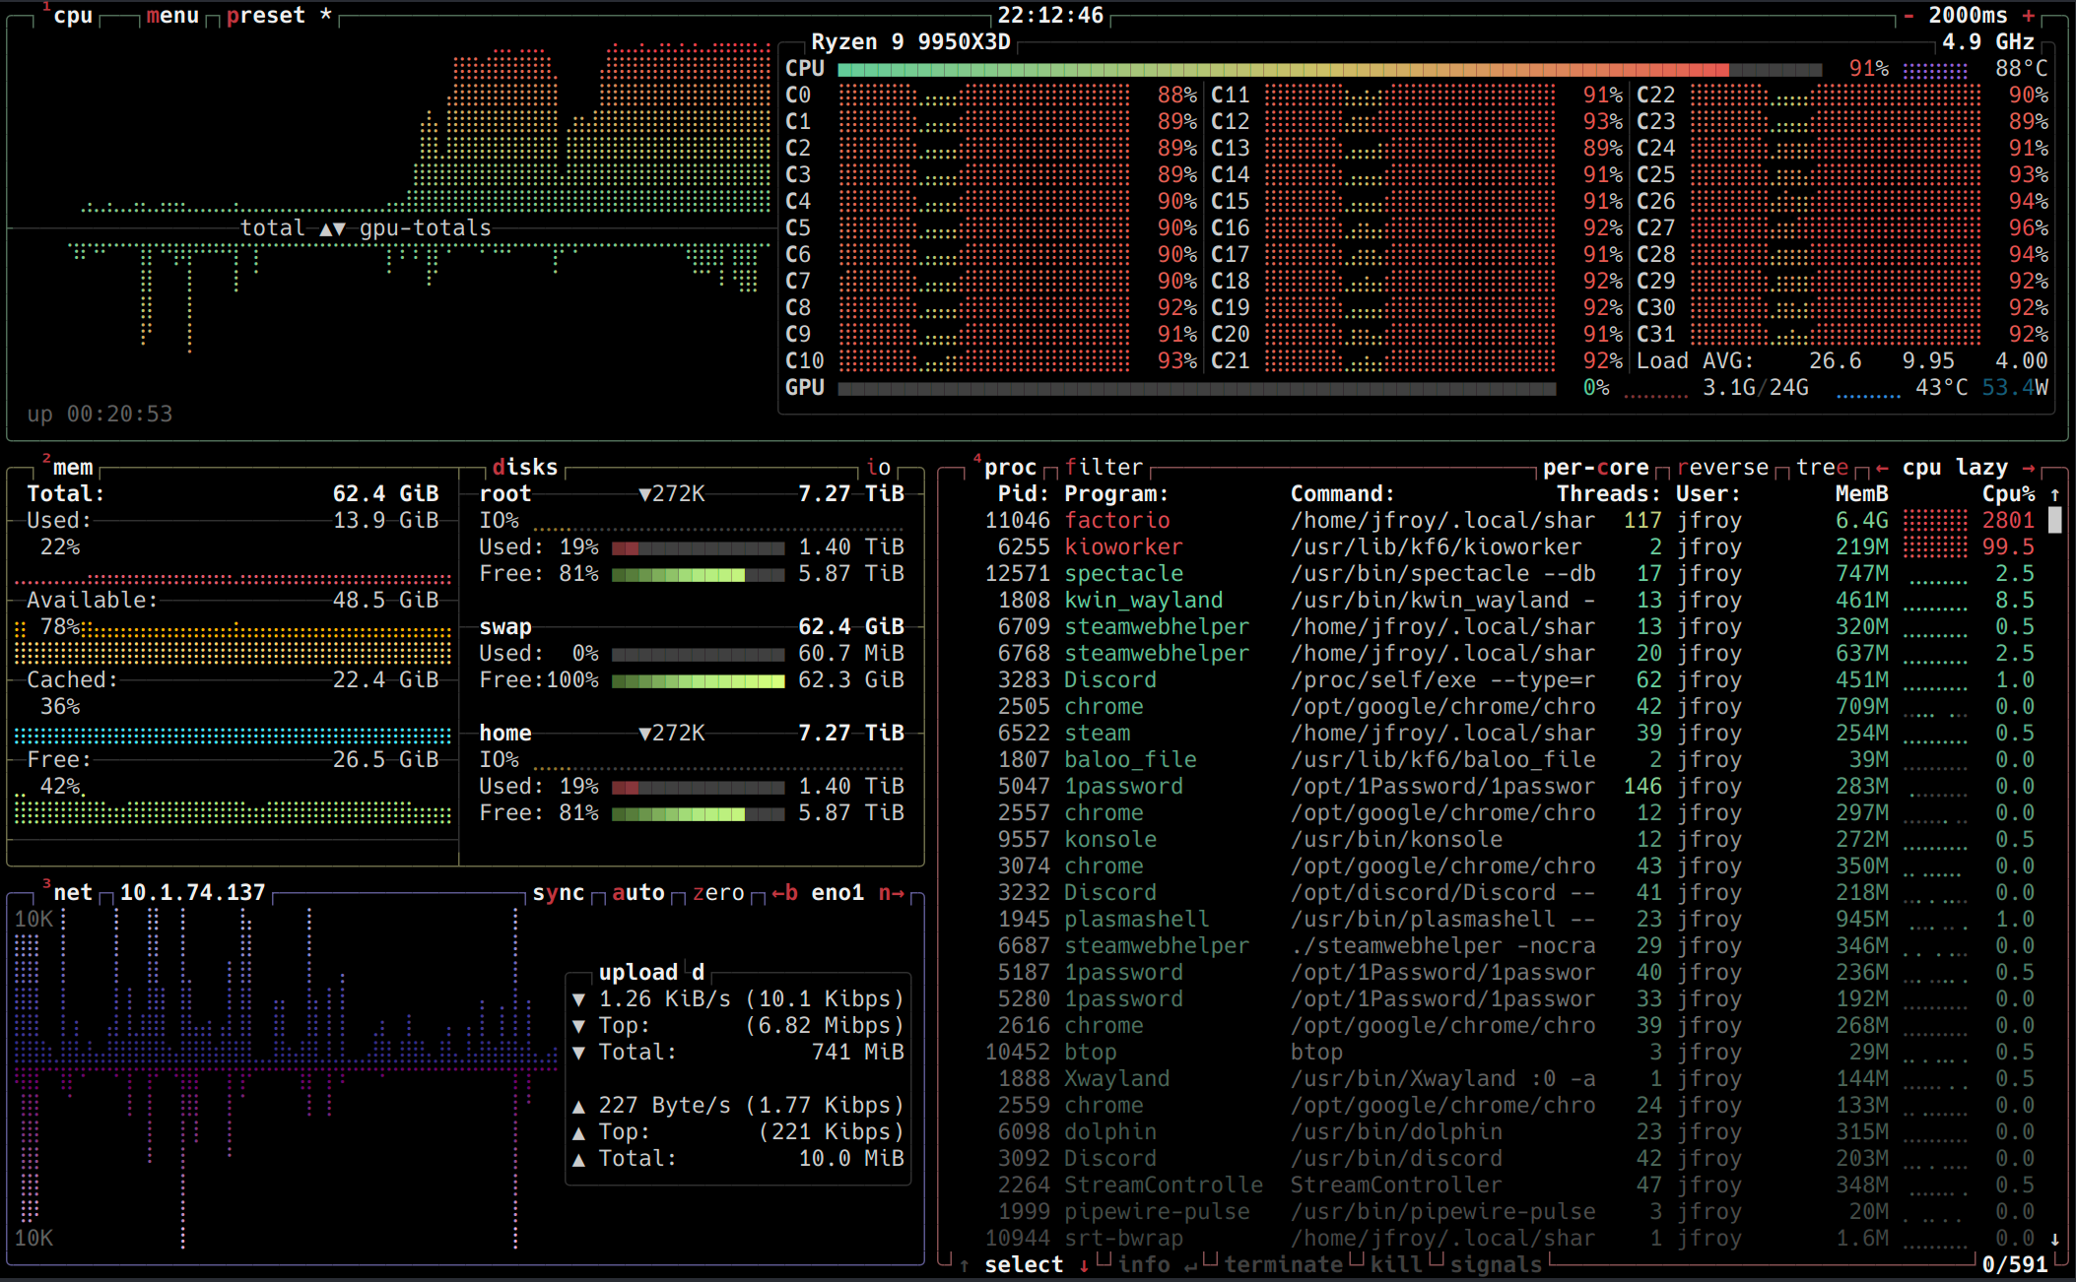Screen dimensions: 2076x1282
Task: Select the konsole process
Action: 1497,840
